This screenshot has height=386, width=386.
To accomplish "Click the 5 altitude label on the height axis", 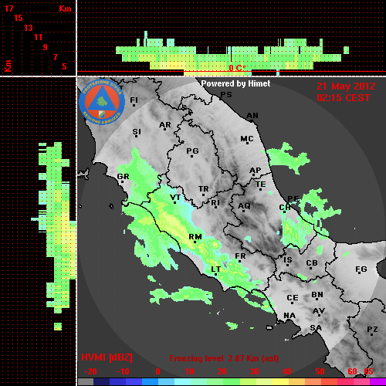I will tap(64, 66).
